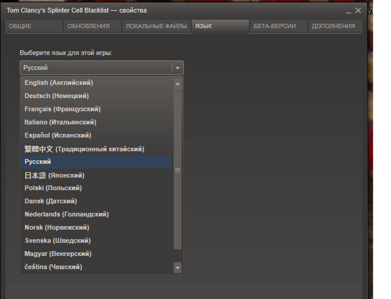This screenshot has height=299, width=391.
Task: Select čeština (Чешский) option
Action: [96, 267]
